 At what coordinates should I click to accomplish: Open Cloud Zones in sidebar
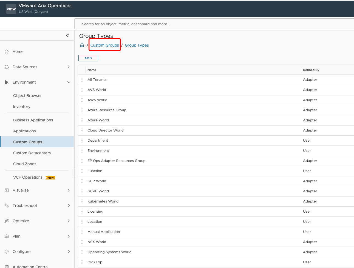point(25,164)
